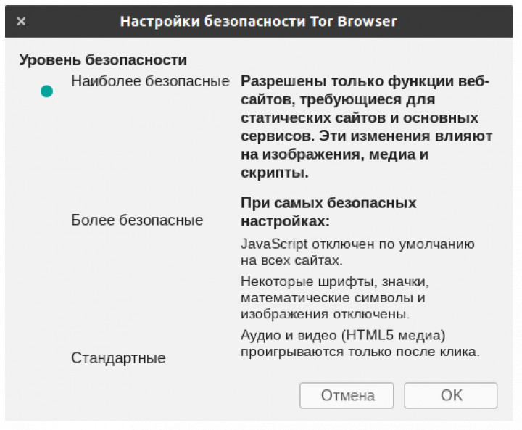522x430 pixels.
Task: Click the dialog title 'Настройки безопасности Tor Browser'
Action: point(259,21)
